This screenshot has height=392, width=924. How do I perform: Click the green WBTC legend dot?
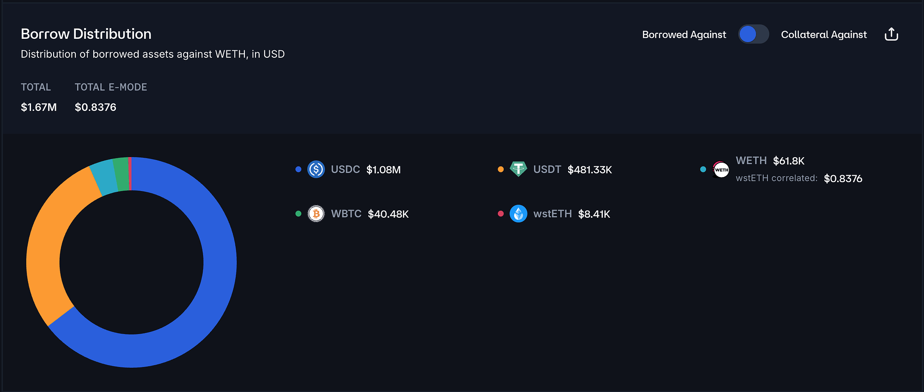click(298, 214)
